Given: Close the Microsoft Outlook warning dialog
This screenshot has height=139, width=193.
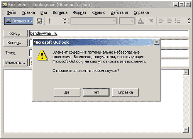Looking at the screenshot, I should 156,42.
